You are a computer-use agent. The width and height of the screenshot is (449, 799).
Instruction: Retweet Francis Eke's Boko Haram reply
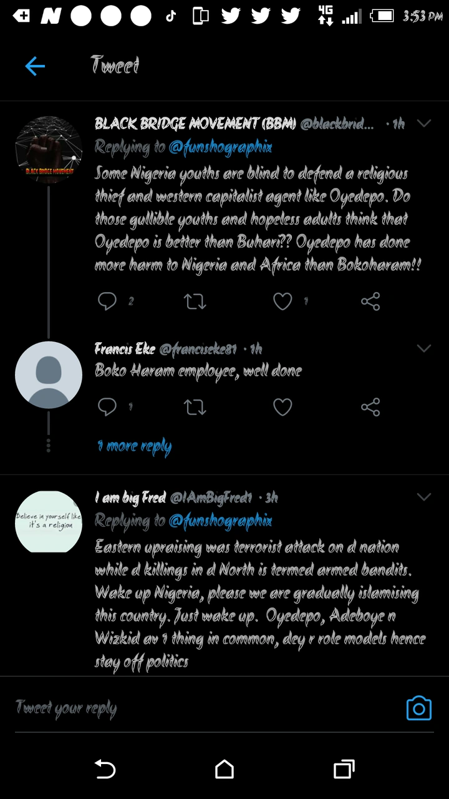point(195,408)
